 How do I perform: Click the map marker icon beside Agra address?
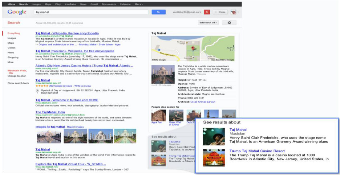coord(37,91)
